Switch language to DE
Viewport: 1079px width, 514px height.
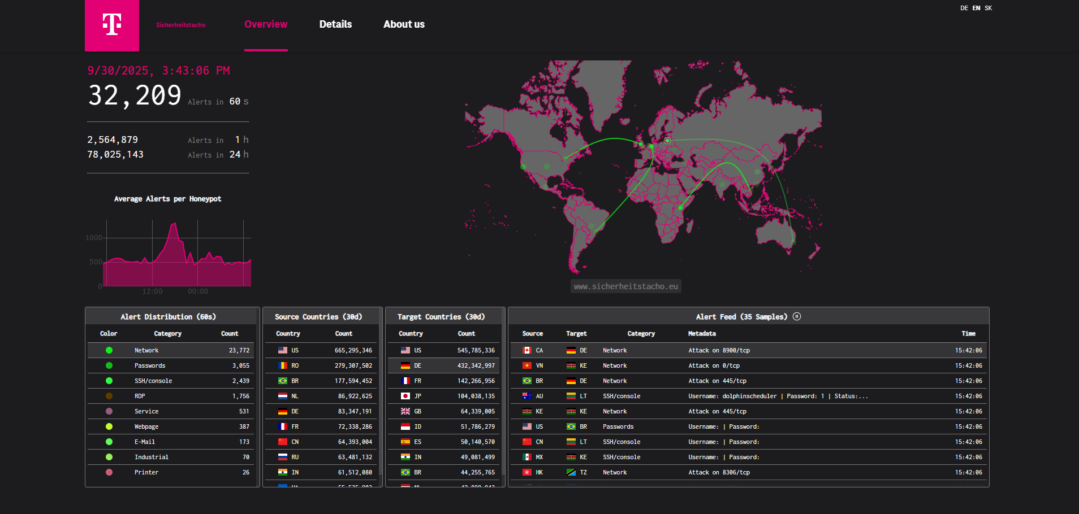click(x=964, y=8)
